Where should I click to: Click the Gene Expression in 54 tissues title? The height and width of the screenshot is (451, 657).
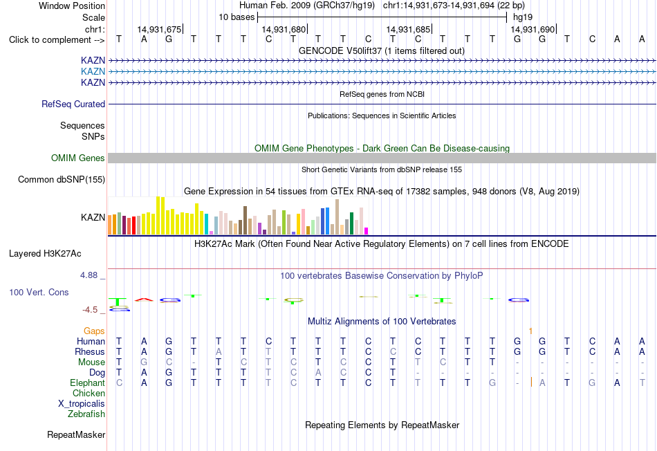[382, 191]
